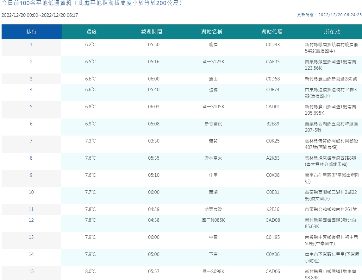Select station name 下營
Viewport: 362px width, 280px height.
(x=213, y=254)
